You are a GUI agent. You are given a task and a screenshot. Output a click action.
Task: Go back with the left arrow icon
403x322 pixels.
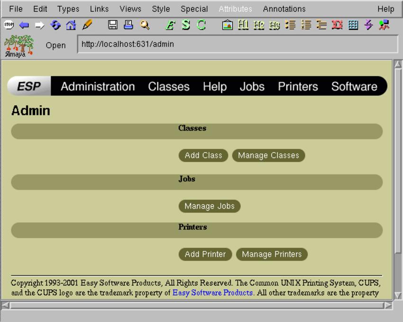(24, 25)
